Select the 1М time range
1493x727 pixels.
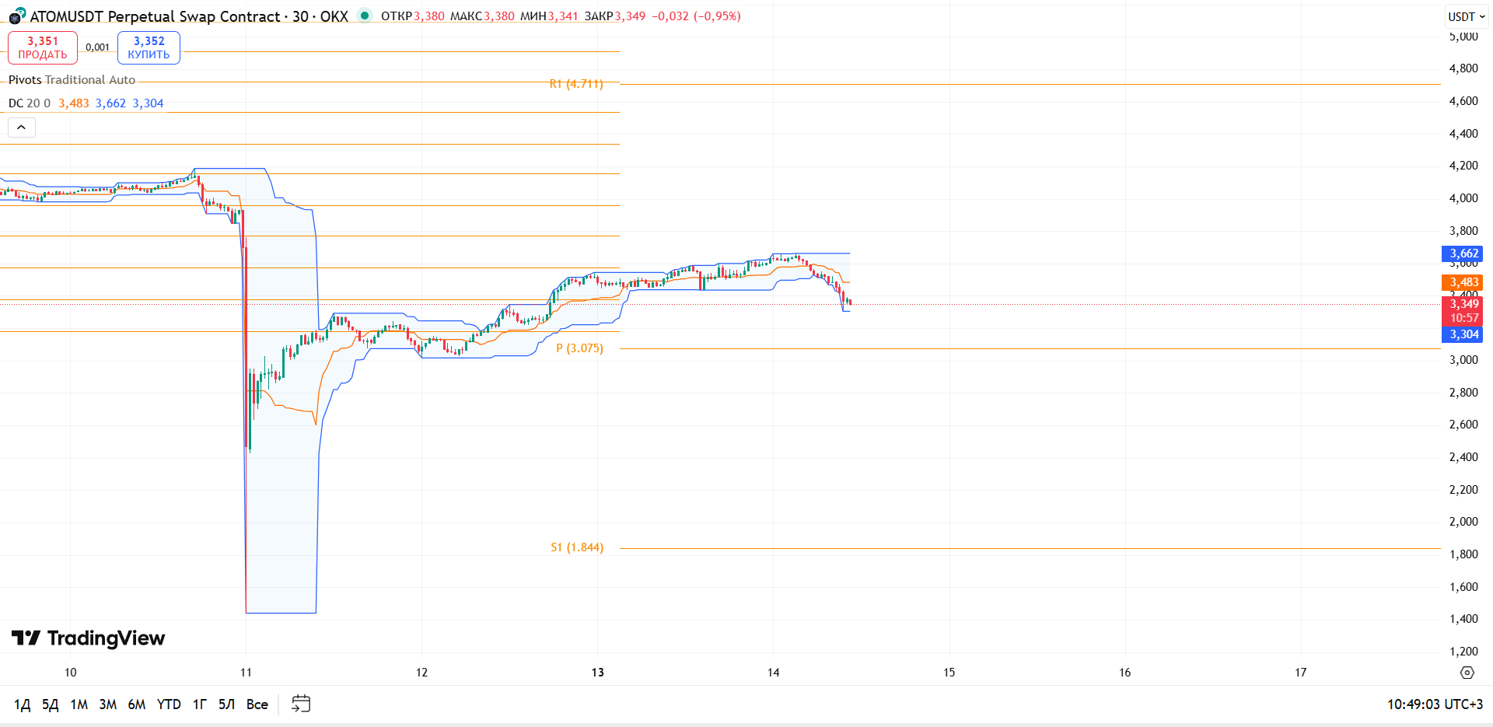click(79, 704)
